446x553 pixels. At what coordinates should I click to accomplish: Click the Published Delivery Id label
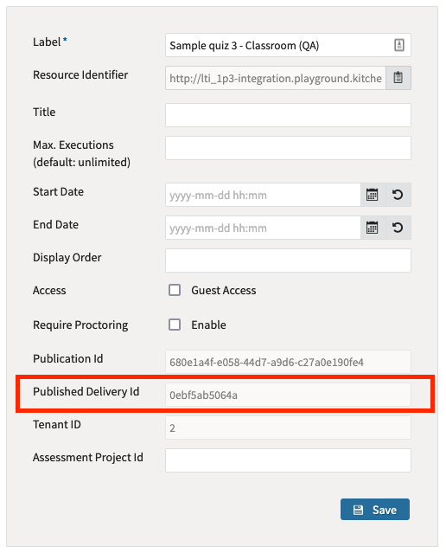tap(86, 392)
